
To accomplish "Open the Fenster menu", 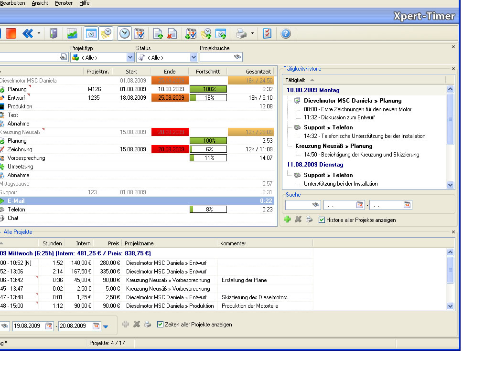I will click(x=64, y=3).
